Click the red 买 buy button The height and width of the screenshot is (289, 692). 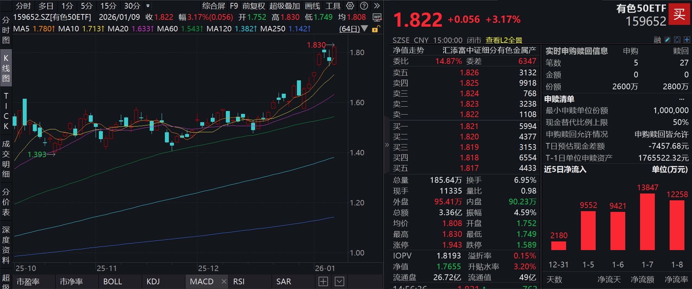[x=679, y=14]
